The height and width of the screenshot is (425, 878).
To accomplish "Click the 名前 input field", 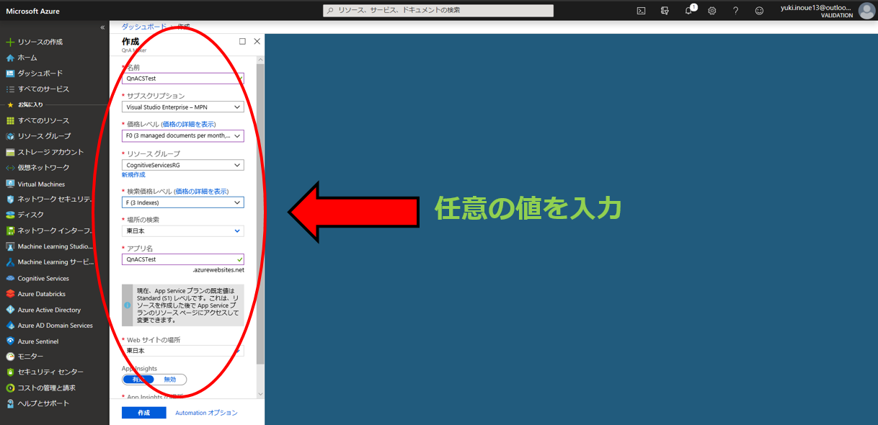I will (x=183, y=79).
